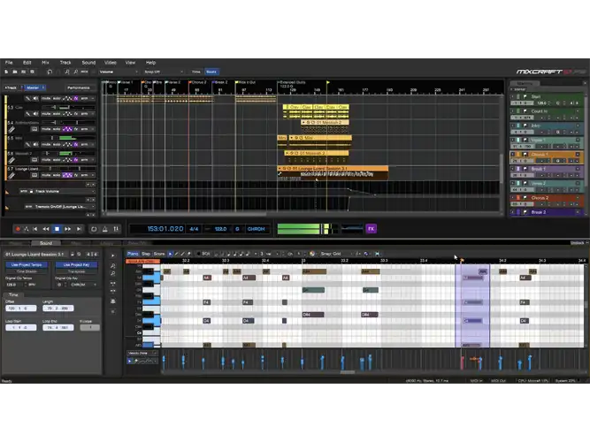The width and height of the screenshot is (590, 442).
Task: Open the original clip key CHROM dropdown
Action: (x=82, y=285)
